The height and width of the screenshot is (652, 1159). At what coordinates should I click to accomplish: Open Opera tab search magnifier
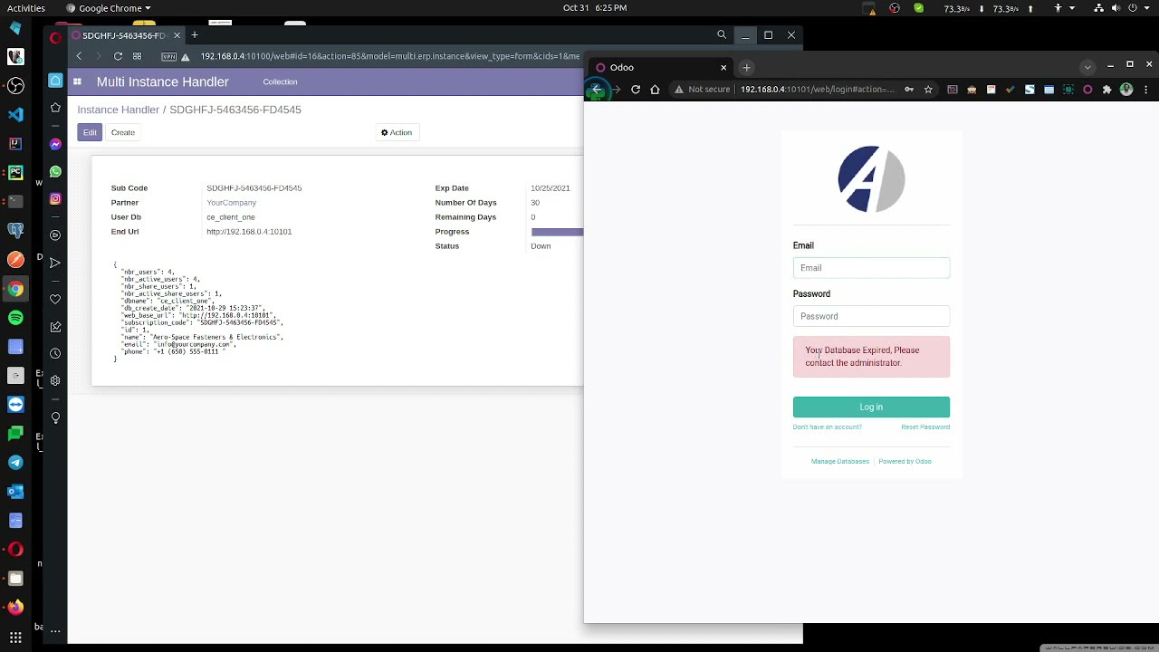722,35
